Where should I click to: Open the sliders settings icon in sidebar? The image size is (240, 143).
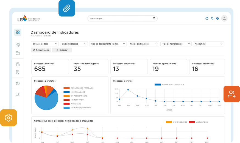point(18,95)
